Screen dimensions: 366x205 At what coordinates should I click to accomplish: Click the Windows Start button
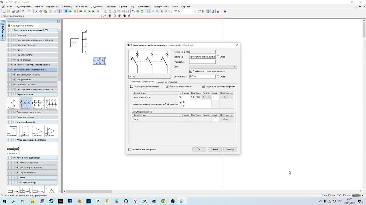(4, 201)
